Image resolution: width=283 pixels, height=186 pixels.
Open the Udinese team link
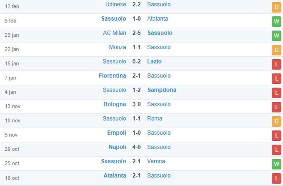(x=116, y=4)
